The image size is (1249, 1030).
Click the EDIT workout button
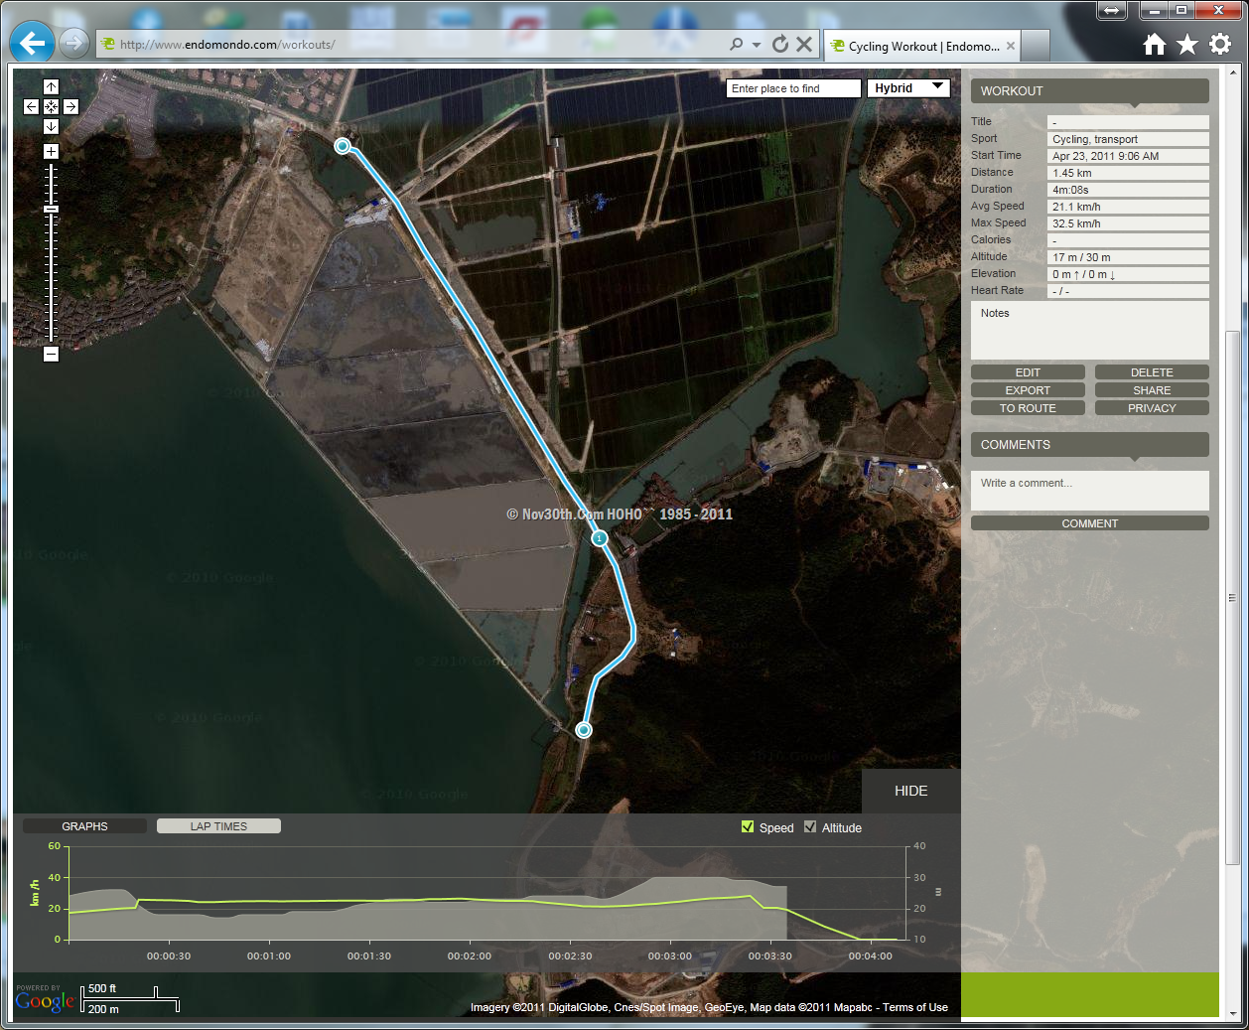[1028, 372]
